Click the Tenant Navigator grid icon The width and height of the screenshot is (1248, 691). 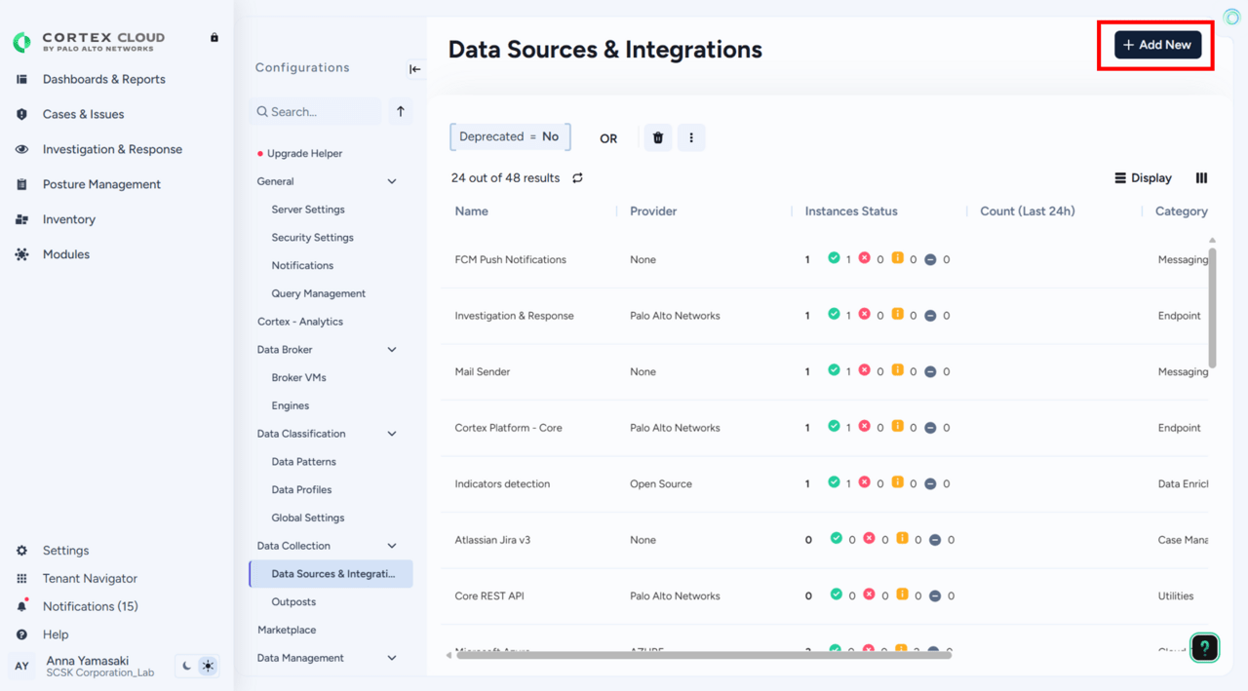click(21, 579)
